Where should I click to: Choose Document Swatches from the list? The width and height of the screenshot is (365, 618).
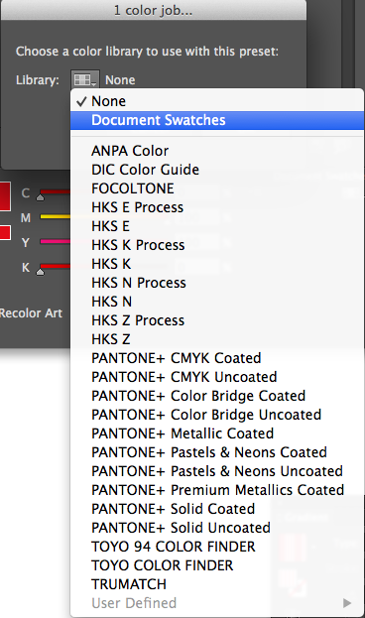tap(217, 120)
